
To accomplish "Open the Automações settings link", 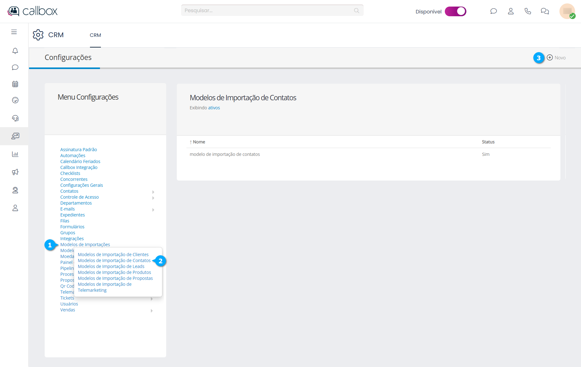I will pos(73,156).
